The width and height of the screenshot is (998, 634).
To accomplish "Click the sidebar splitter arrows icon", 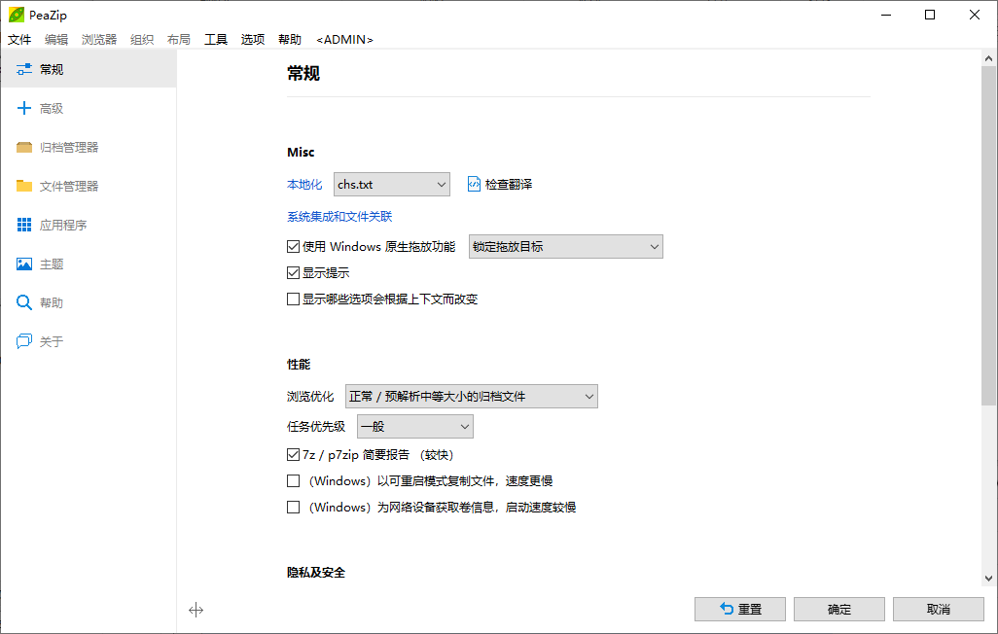I will click(x=196, y=610).
